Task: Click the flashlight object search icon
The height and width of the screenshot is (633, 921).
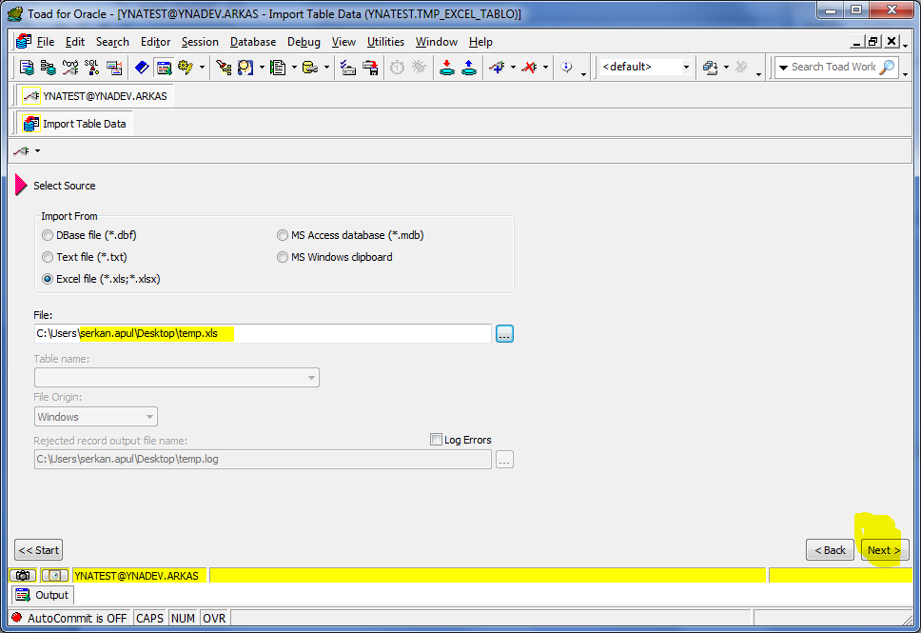Action: (224, 68)
